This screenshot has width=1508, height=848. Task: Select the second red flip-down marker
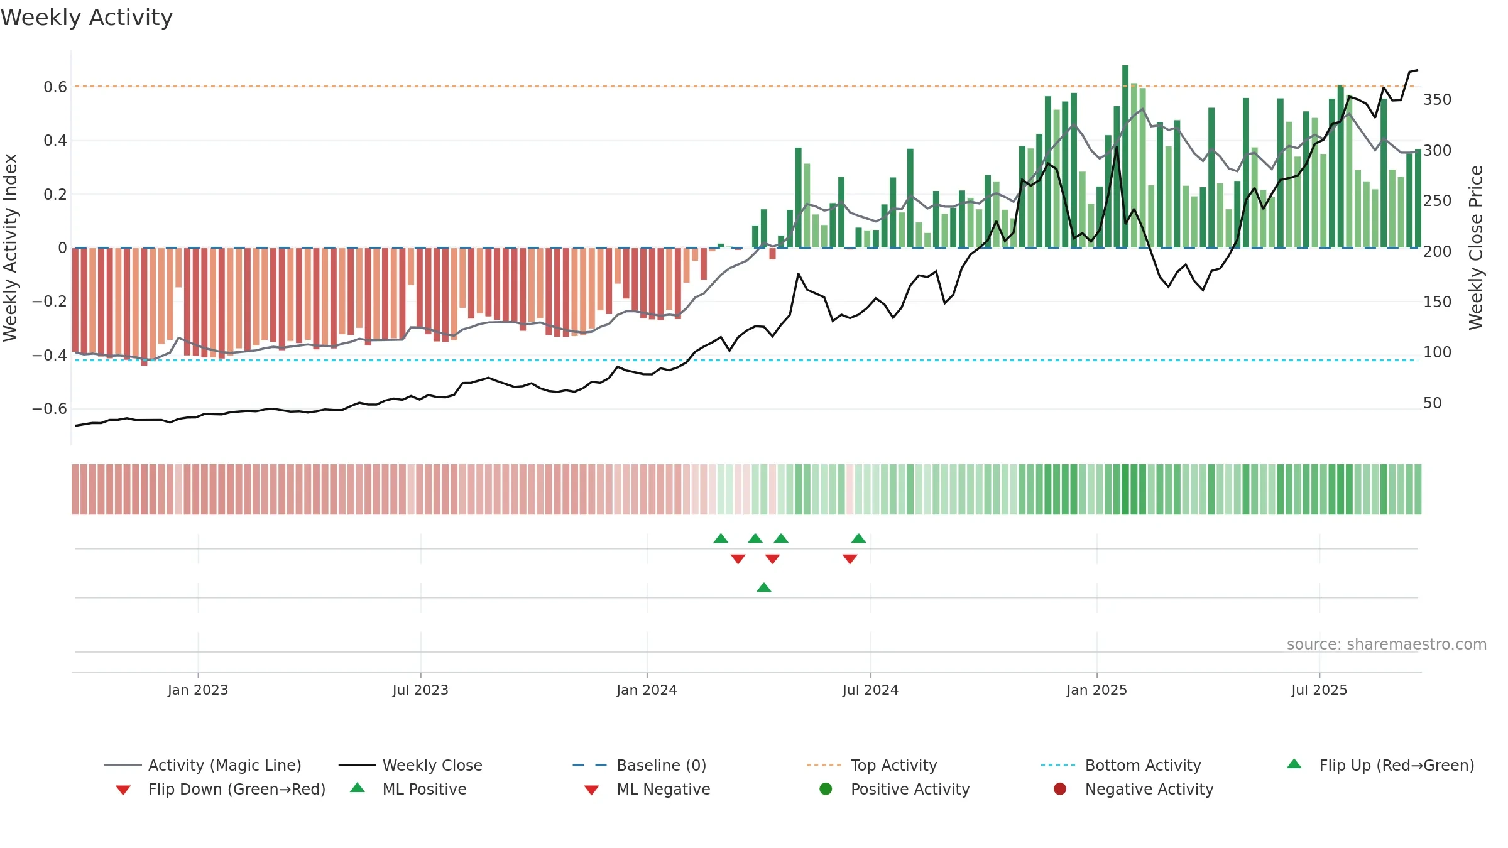pyautogui.click(x=772, y=559)
